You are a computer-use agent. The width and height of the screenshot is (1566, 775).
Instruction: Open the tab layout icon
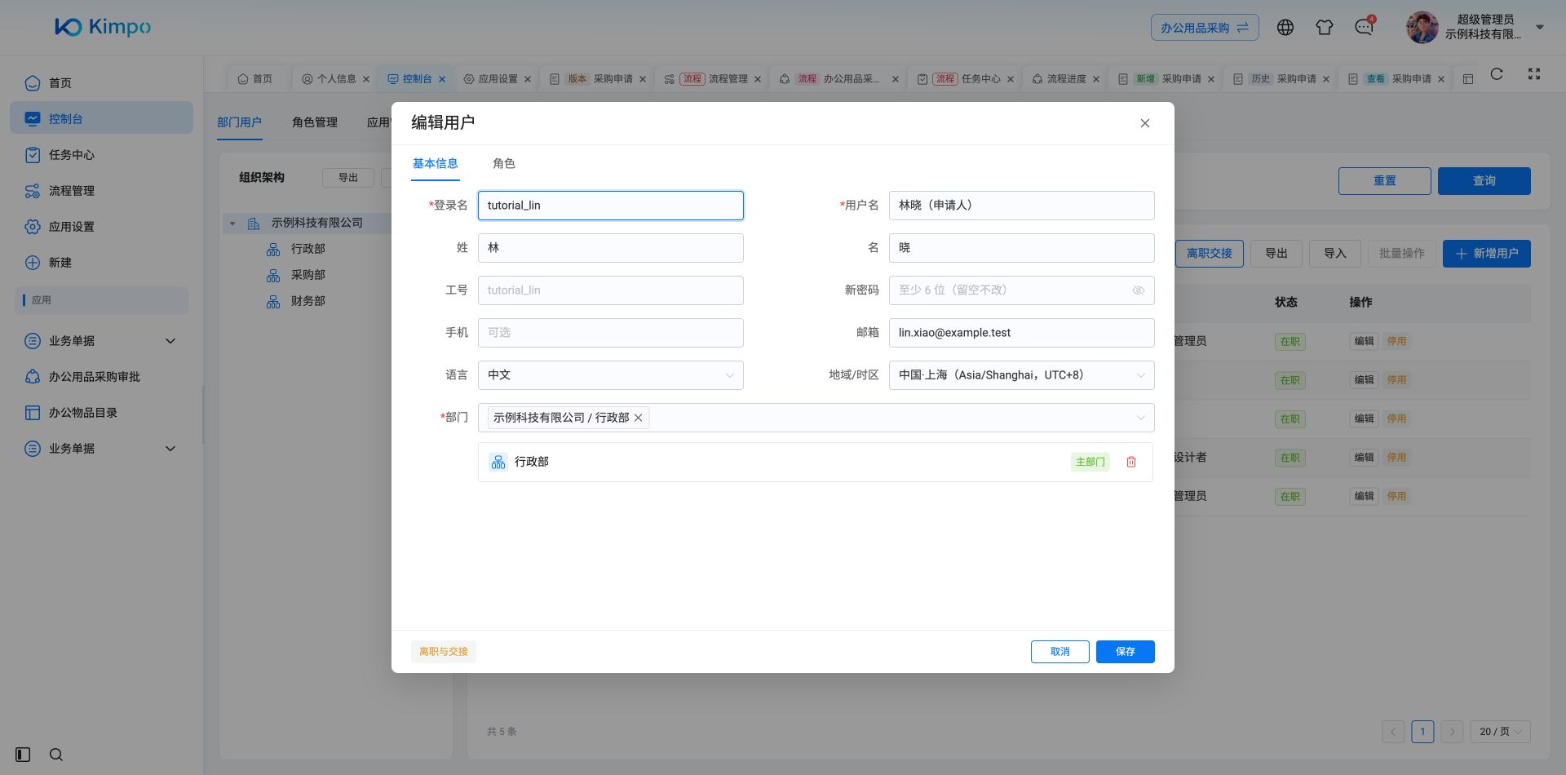(x=1468, y=79)
